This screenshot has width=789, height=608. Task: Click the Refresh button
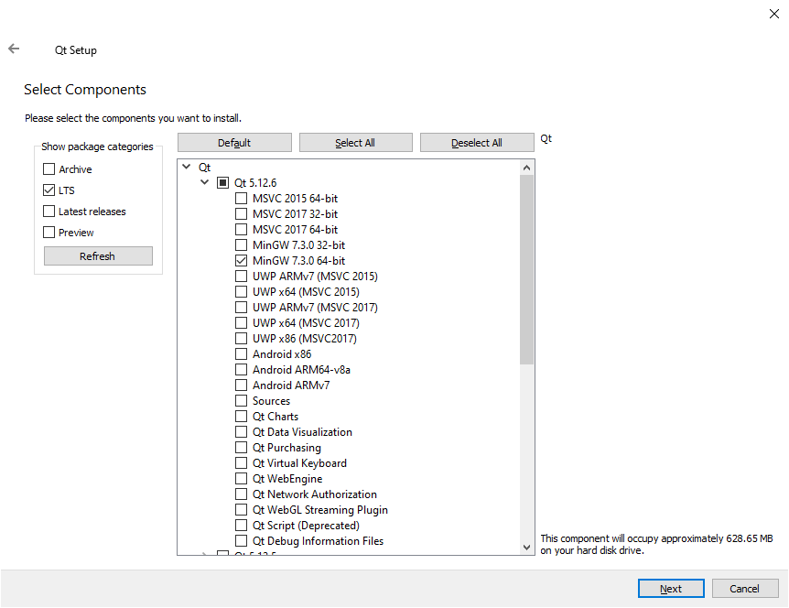click(x=98, y=256)
